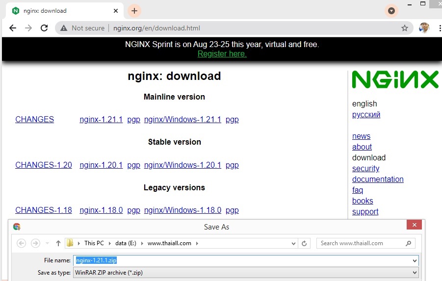The image size is (442, 281).
Task: Go up one folder in Save As dialog
Action: coord(58,243)
